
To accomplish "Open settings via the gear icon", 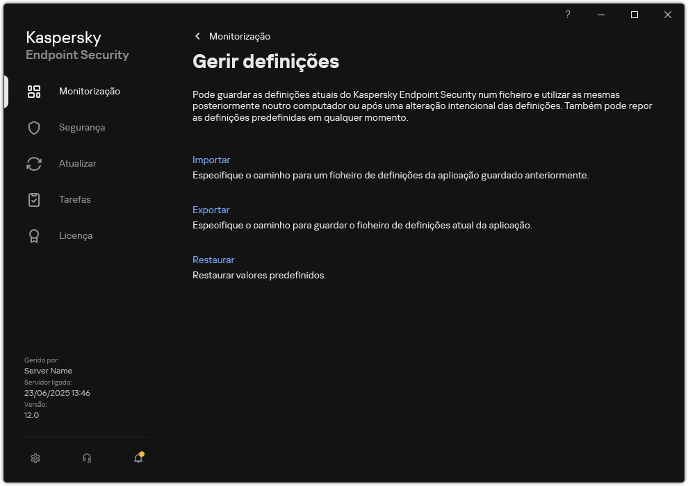I will (35, 458).
